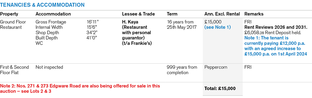Select the Peppercorn rental cell
Viewport: 312px width, 98px height.
(216, 67)
